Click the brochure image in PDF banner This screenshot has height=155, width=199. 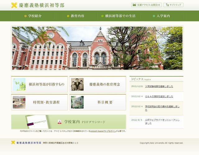coord(37,122)
